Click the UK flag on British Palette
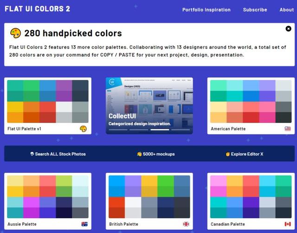 pyautogui.click(x=186, y=224)
